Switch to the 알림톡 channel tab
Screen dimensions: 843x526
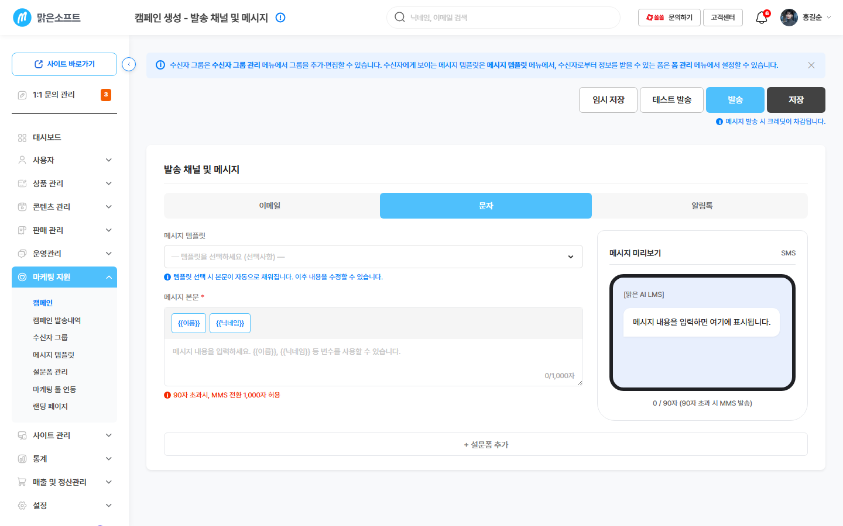point(702,206)
